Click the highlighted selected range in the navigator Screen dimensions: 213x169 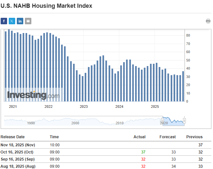coord(174,121)
